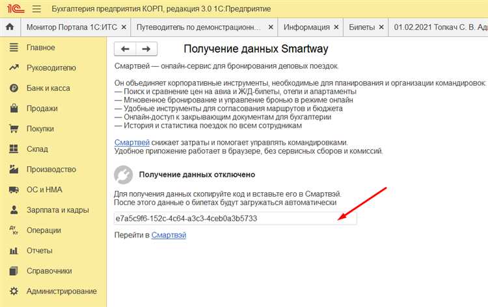Close the Путеводитель по демонстрационн... tab

click(x=271, y=27)
